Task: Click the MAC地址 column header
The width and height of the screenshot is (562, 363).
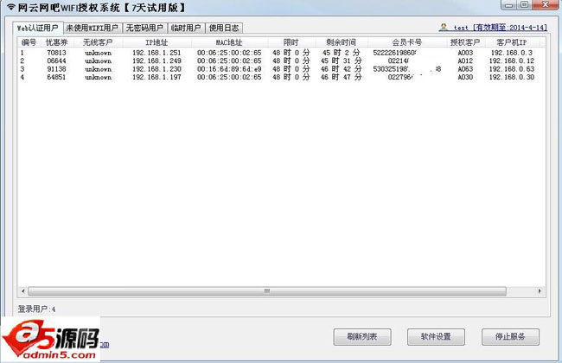Action: pyautogui.click(x=229, y=42)
